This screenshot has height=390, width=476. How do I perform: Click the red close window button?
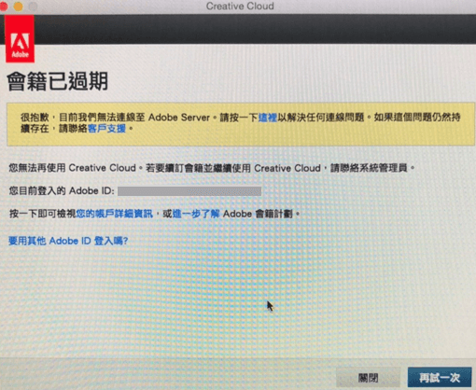point(4,7)
